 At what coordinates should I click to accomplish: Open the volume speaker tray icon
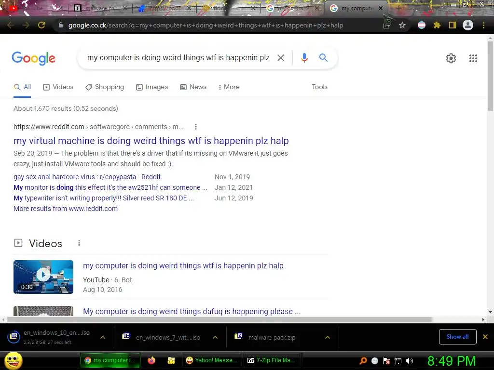410,361
